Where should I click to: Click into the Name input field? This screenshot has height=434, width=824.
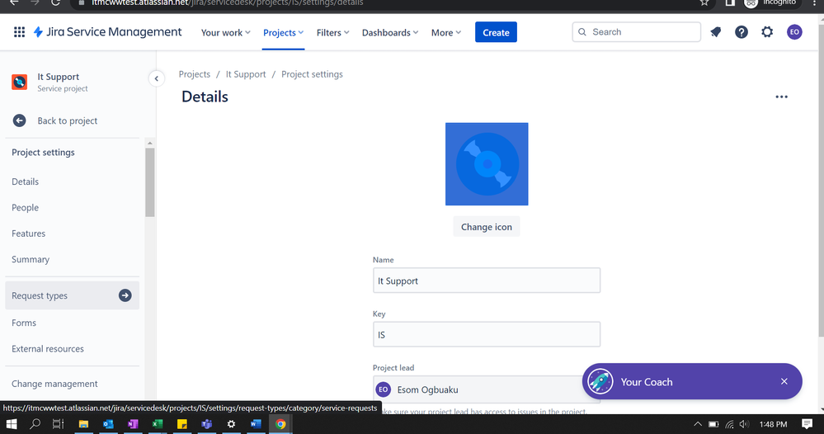(487, 281)
